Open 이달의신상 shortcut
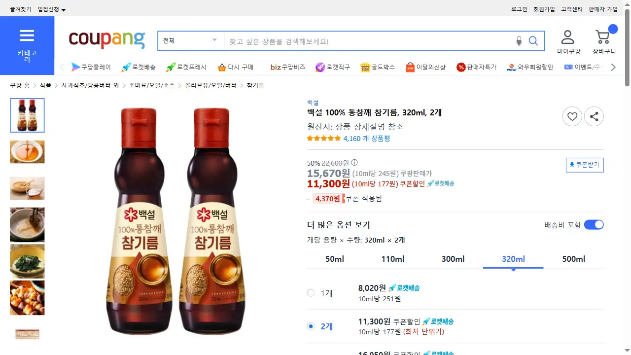Screen dimensions: 631x355 [425, 67]
